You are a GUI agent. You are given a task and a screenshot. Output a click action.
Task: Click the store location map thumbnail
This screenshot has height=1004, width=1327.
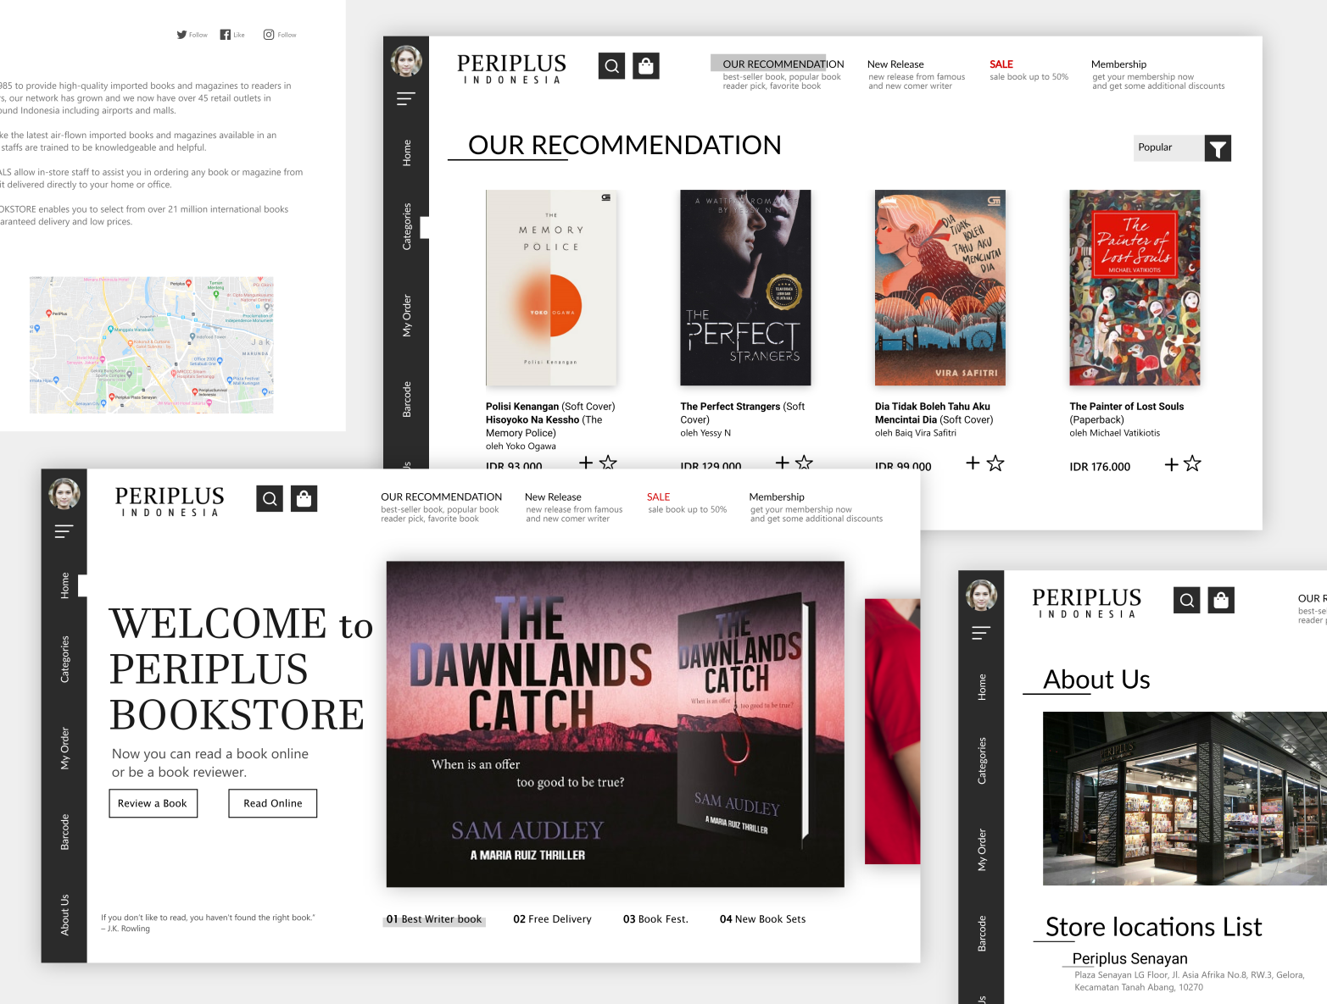click(x=151, y=344)
